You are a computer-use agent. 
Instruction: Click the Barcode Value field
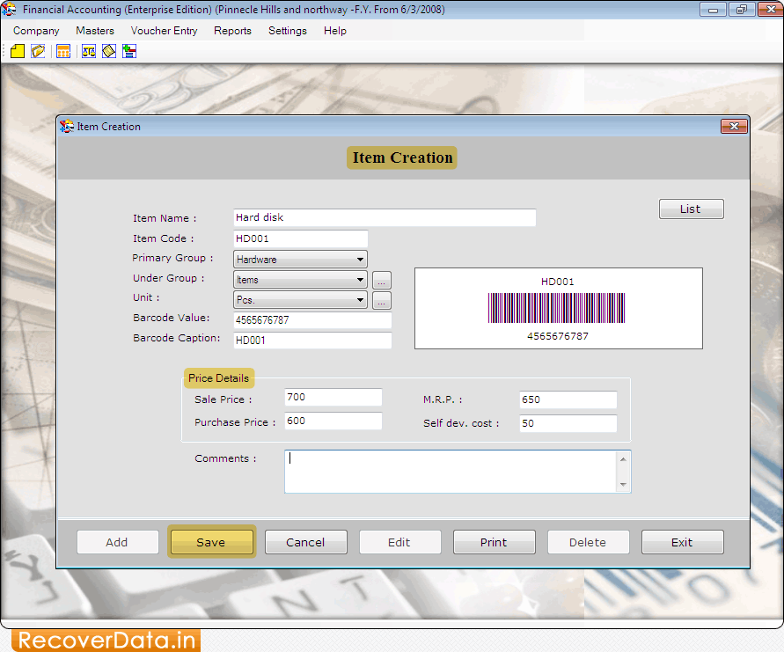[x=312, y=320]
